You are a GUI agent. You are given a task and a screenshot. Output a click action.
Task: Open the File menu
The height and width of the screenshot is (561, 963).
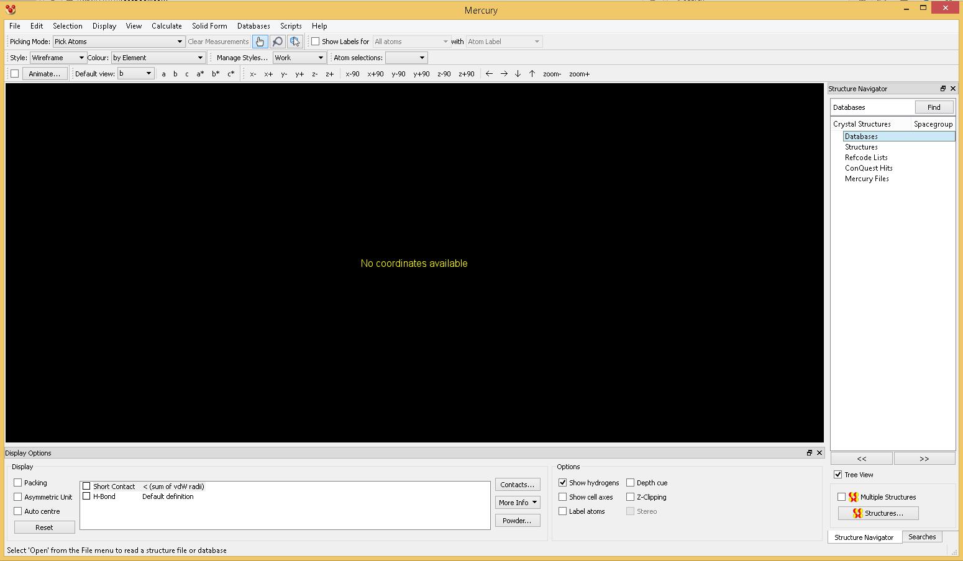pos(15,26)
